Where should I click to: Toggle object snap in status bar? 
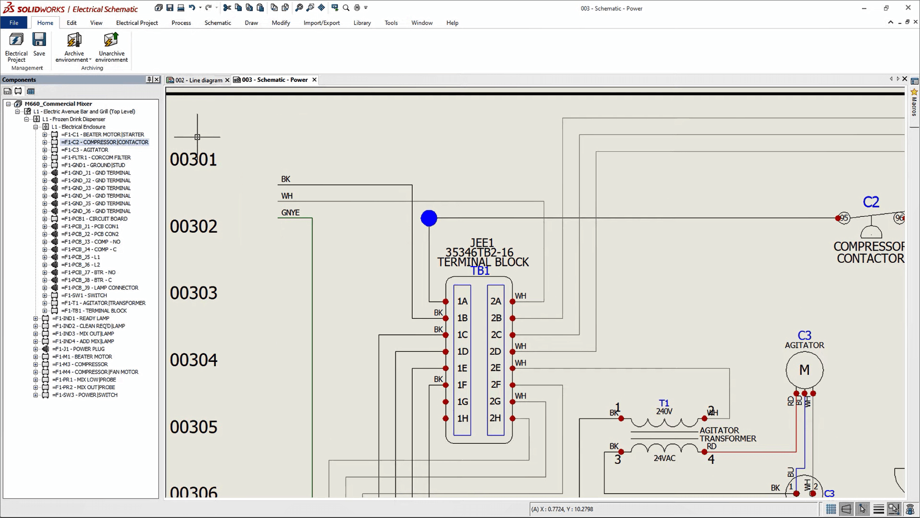894,509
